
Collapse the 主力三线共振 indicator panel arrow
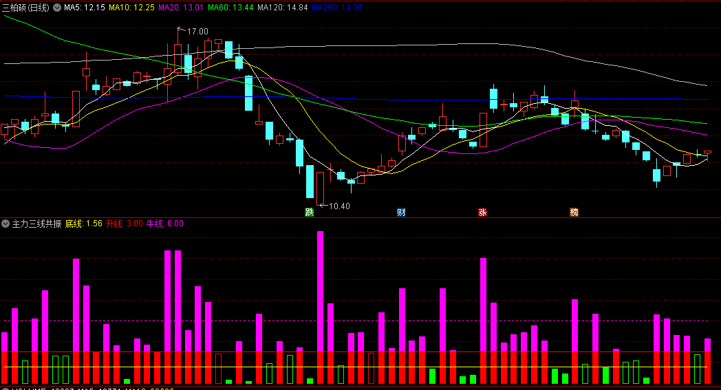click(x=6, y=224)
